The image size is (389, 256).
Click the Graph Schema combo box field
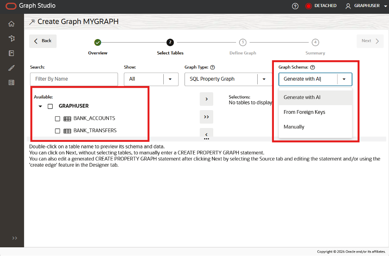click(308, 79)
